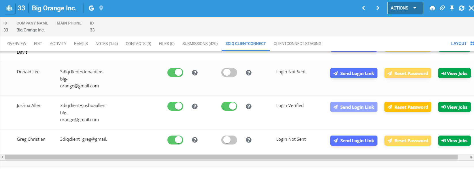Select the name Joshua Allen
This screenshot has width=474, height=169.
pyautogui.click(x=29, y=106)
